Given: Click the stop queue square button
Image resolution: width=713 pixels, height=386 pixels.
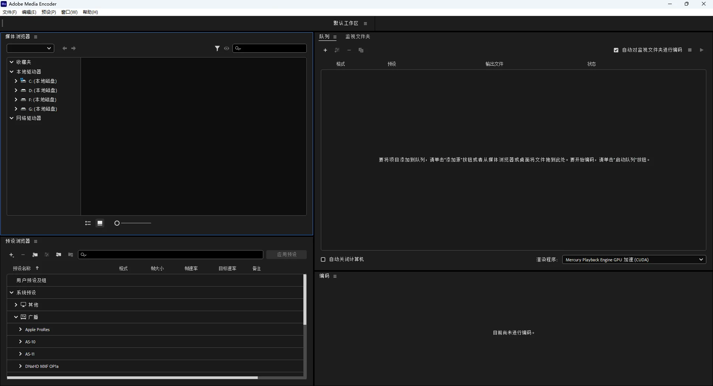Looking at the screenshot, I should pos(690,50).
